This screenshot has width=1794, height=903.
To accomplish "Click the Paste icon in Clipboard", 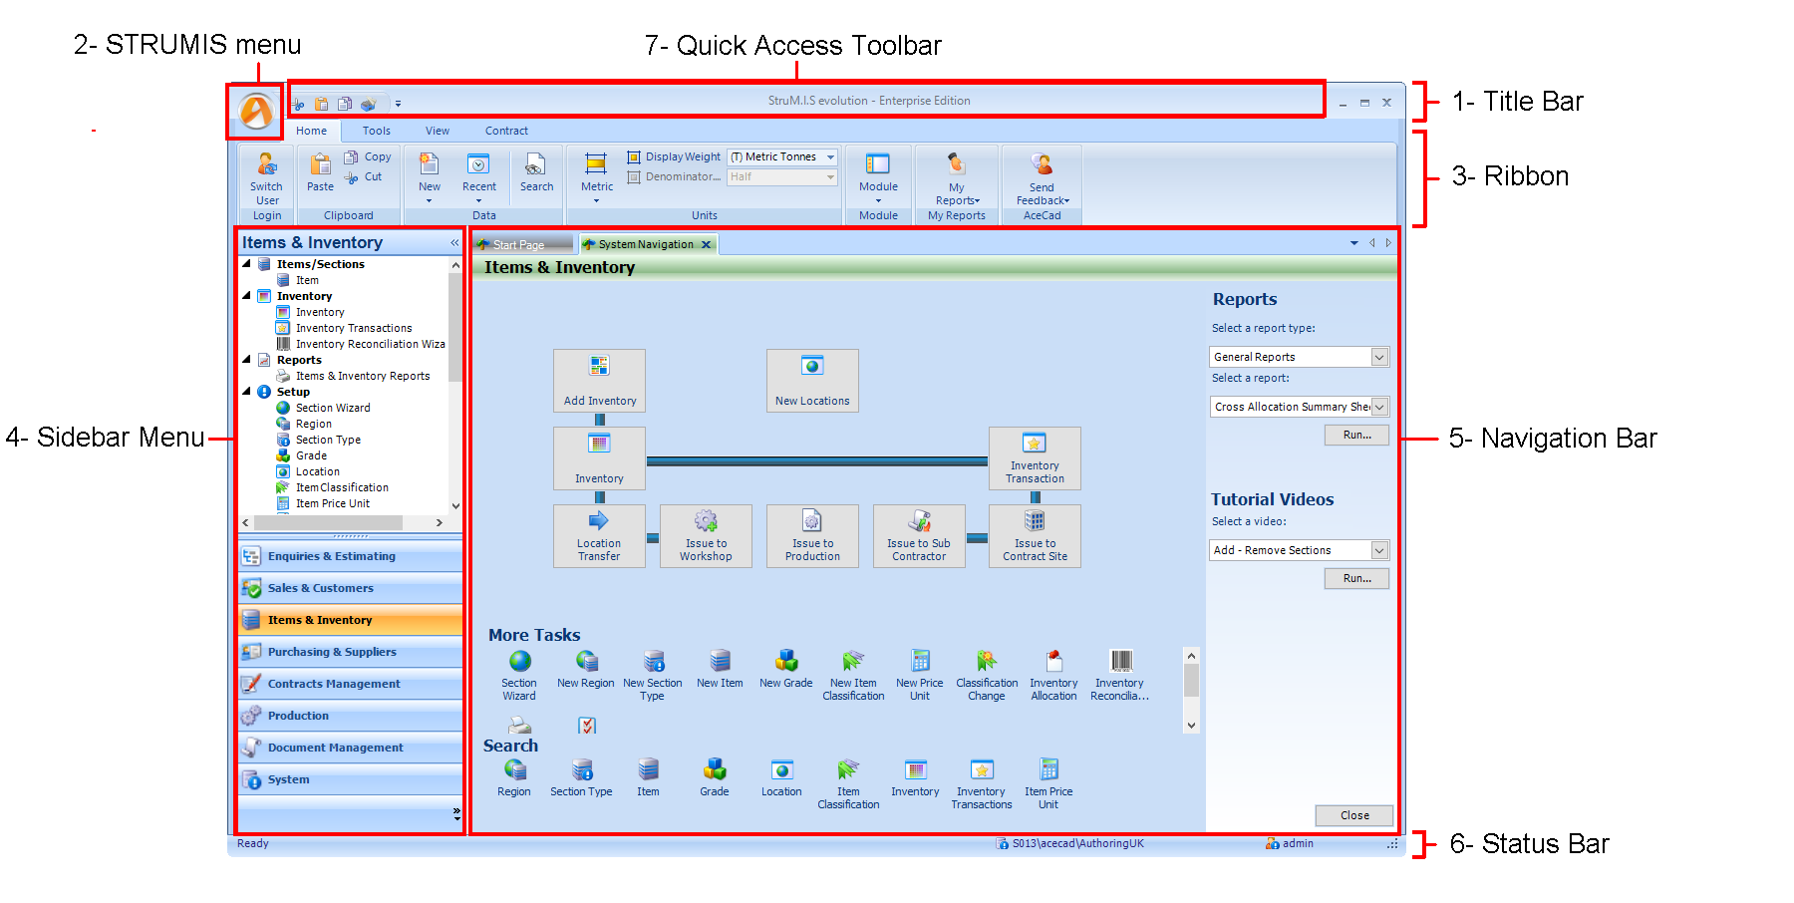I will pyautogui.click(x=320, y=164).
